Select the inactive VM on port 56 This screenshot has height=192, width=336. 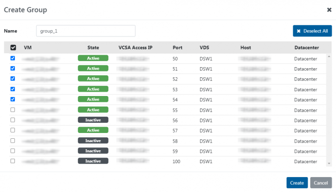click(x=13, y=120)
